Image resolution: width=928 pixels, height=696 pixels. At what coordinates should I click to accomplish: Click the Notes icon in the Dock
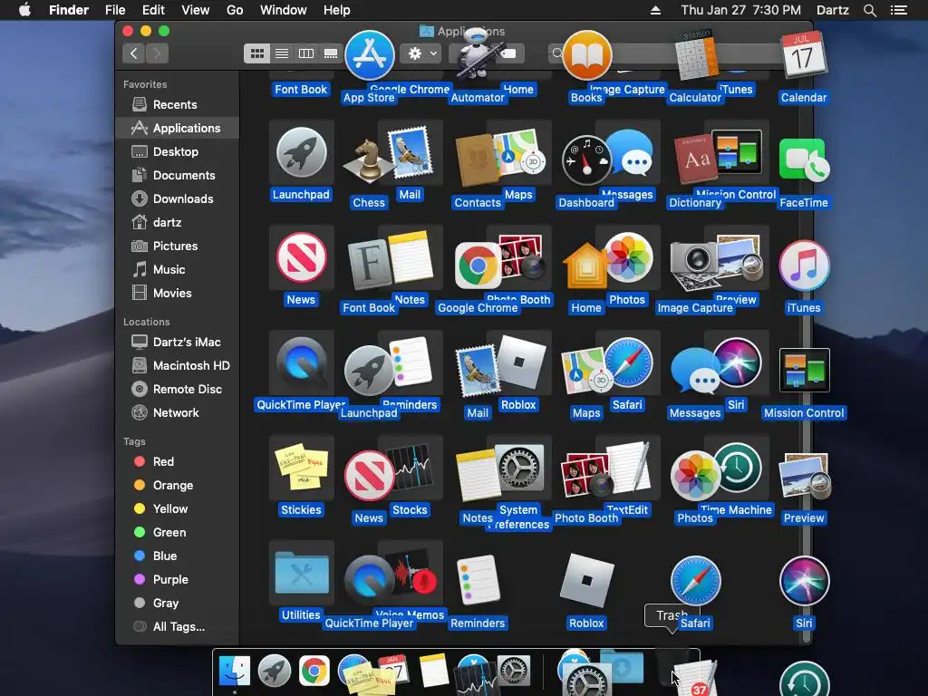coord(433,672)
